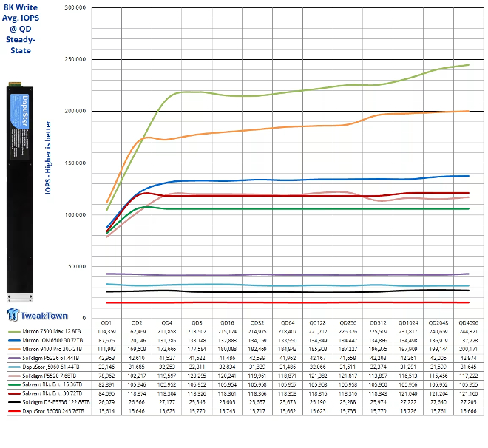Select the 'Micron 7500 Max 12.8TB' legend label

52,332
